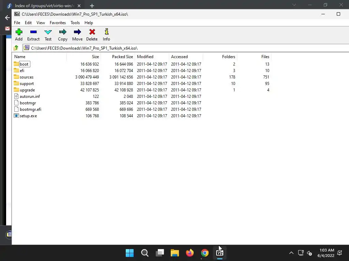The height and width of the screenshot is (261, 349).
Task: Click the Info toolbar icon
Action: pyautogui.click(x=106, y=32)
